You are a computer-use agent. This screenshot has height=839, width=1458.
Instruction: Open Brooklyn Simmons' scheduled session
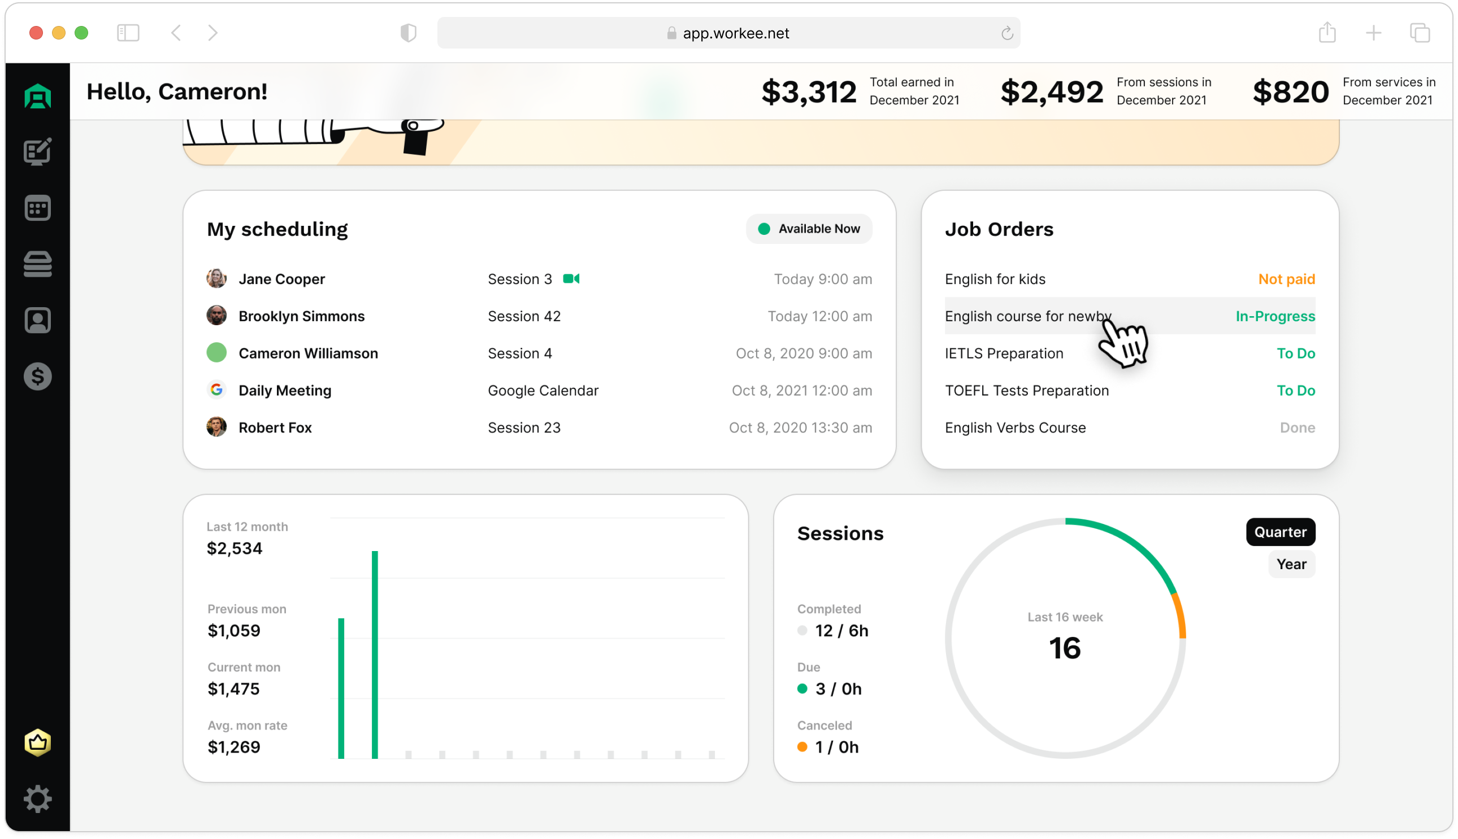click(301, 316)
